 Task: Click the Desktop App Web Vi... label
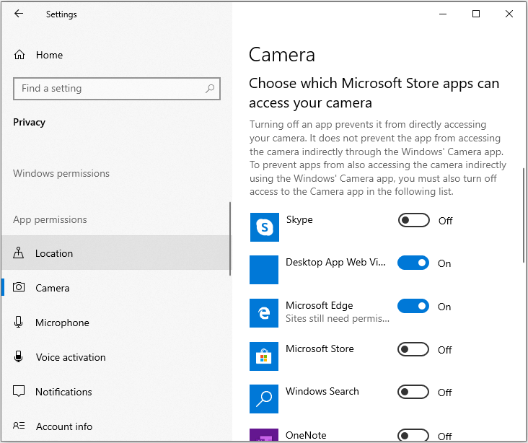[x=335, y=262]
